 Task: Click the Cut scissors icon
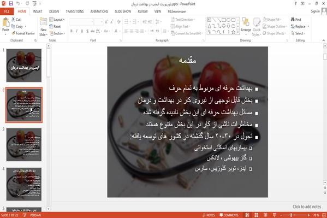coord(14,20)
